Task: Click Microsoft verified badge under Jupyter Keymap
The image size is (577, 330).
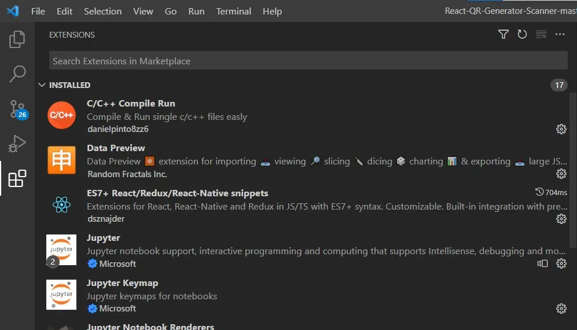Action: click(93, 308)
